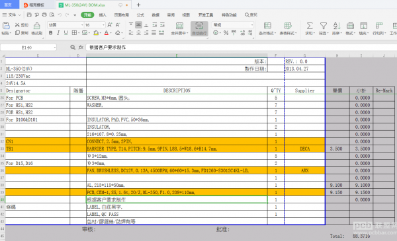Click decrease decimal places icon
Viewport: 397px width, 241px height.
click(x=250, y=33)
